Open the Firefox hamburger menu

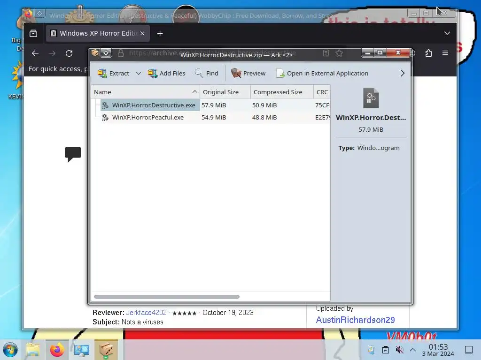tap(445, 53)
